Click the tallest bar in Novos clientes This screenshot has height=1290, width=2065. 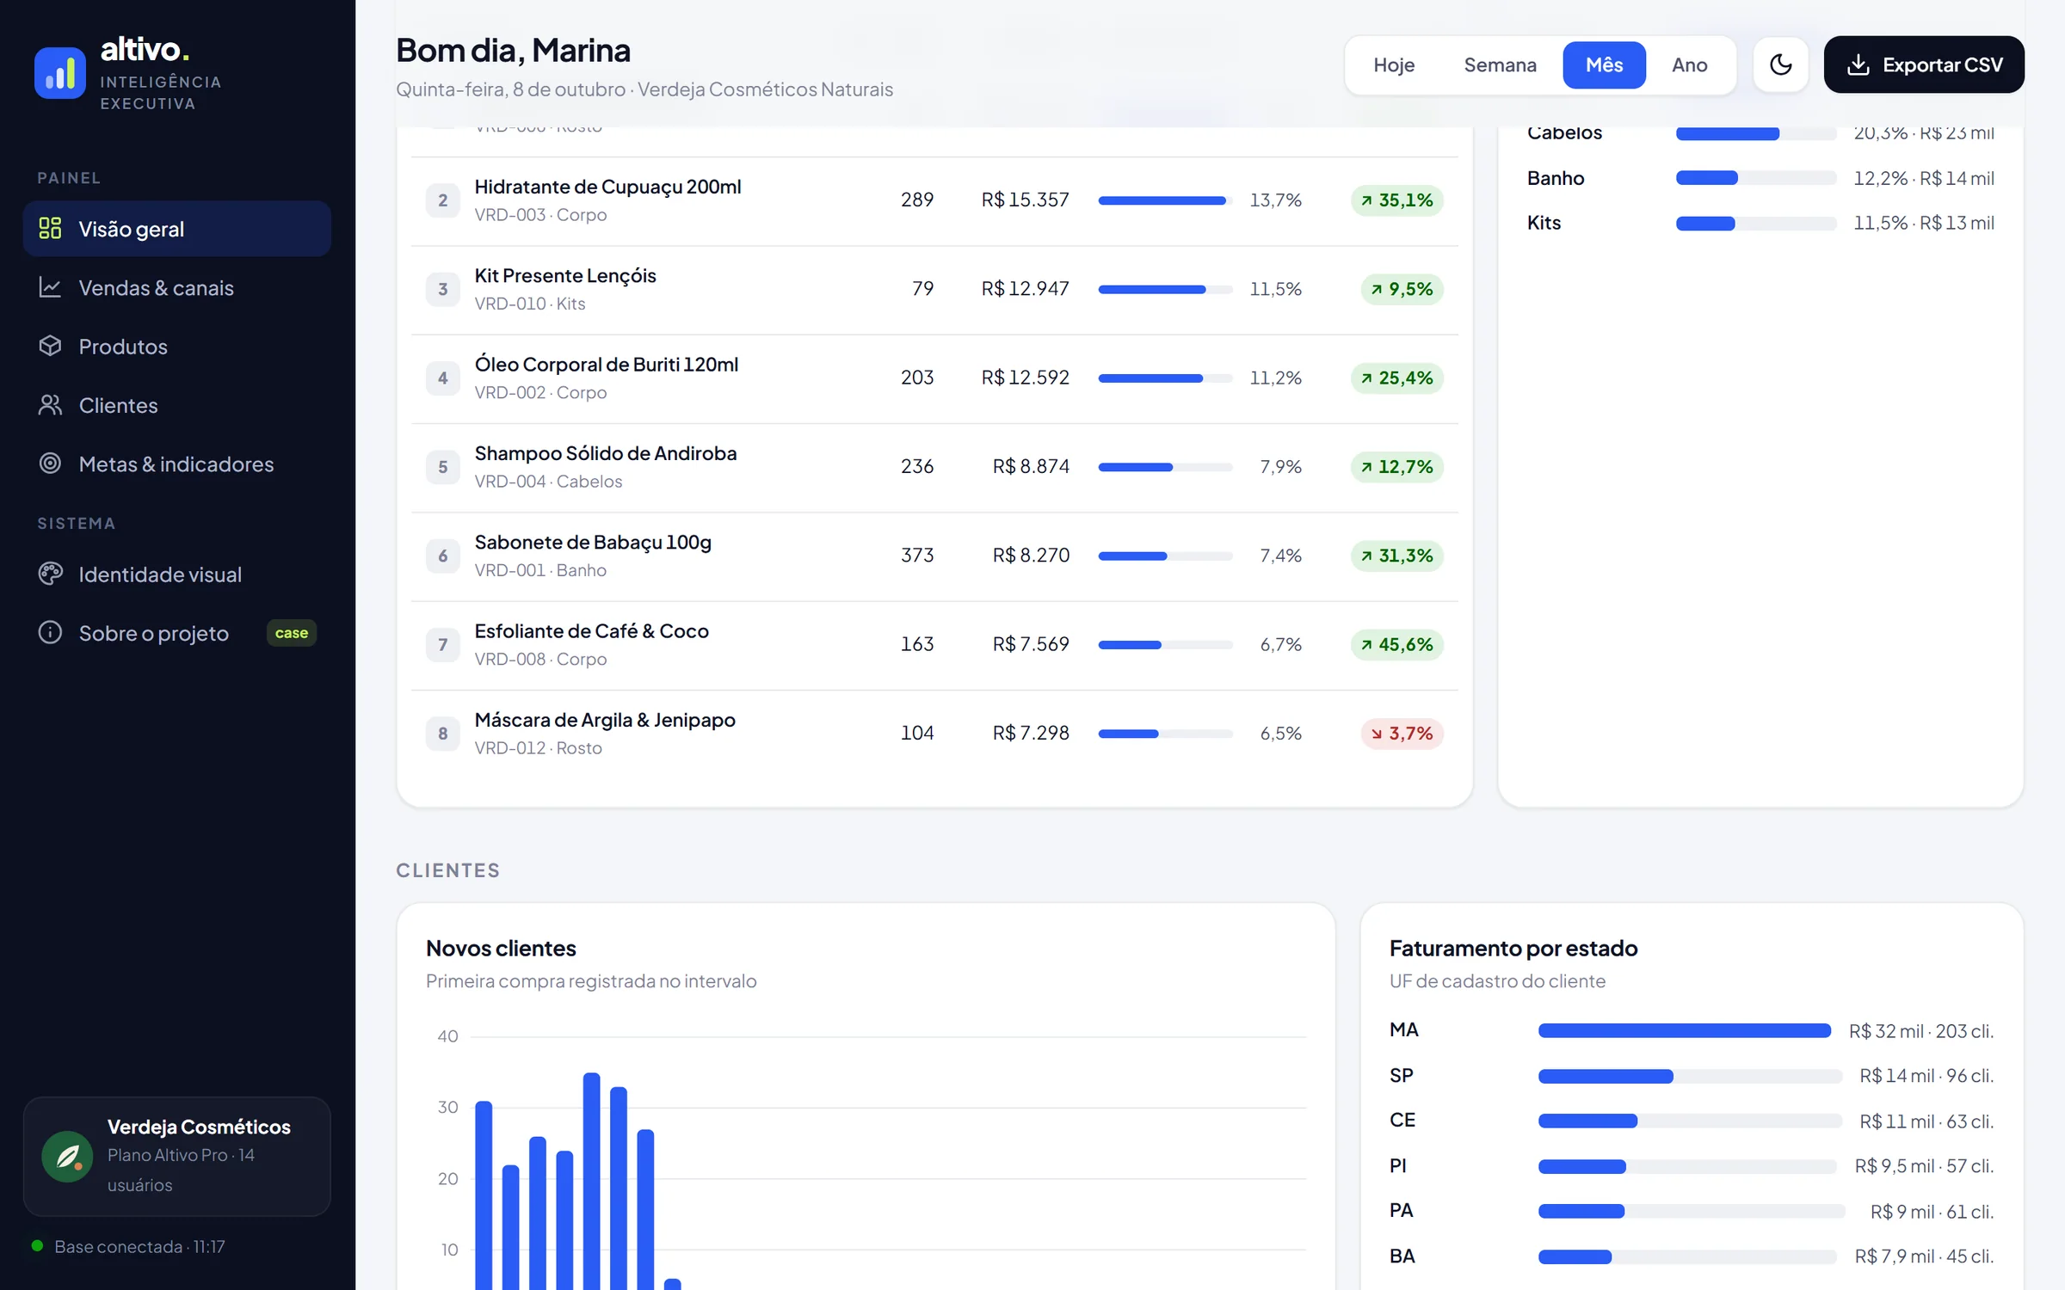click(x=591, y=1181)
